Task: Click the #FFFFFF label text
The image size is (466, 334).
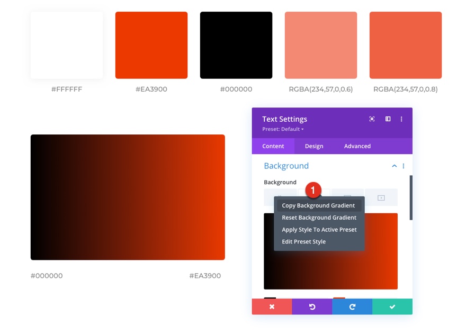Action: point(67,89)
